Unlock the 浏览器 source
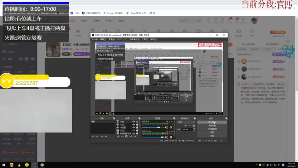 (137, 127)
